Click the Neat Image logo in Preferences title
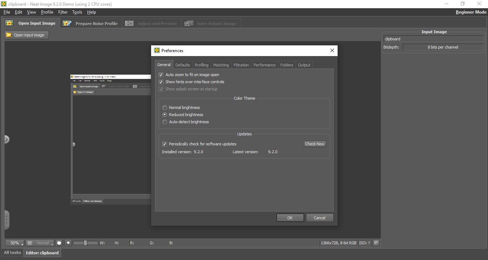488x260 pixels. 157,50
